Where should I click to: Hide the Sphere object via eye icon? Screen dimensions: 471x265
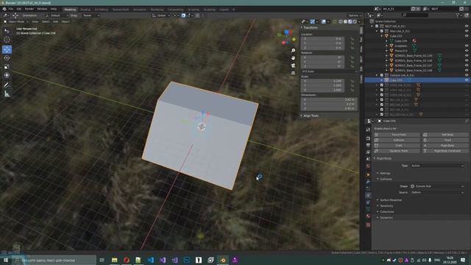coord(467,46)
